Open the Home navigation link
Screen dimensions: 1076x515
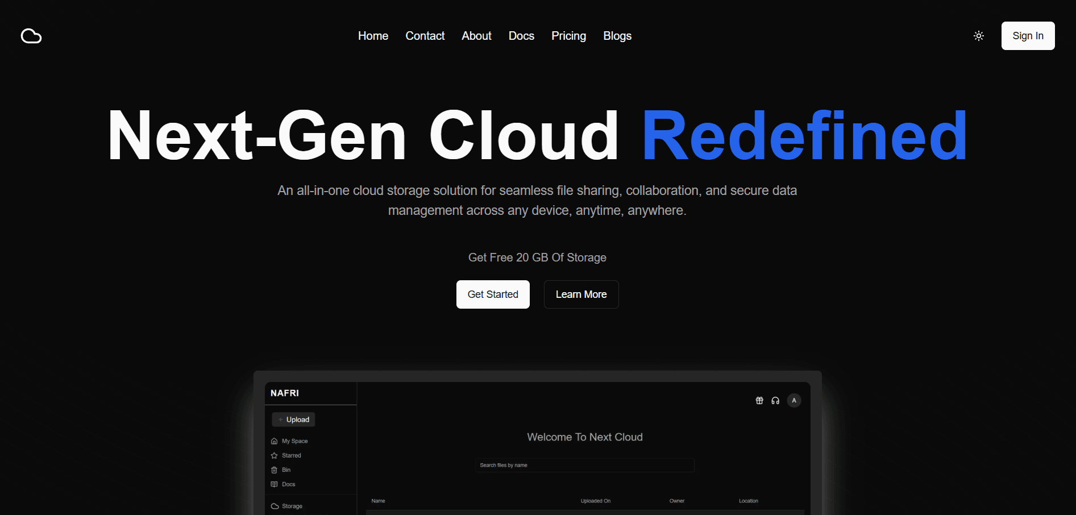coord(373,36)
